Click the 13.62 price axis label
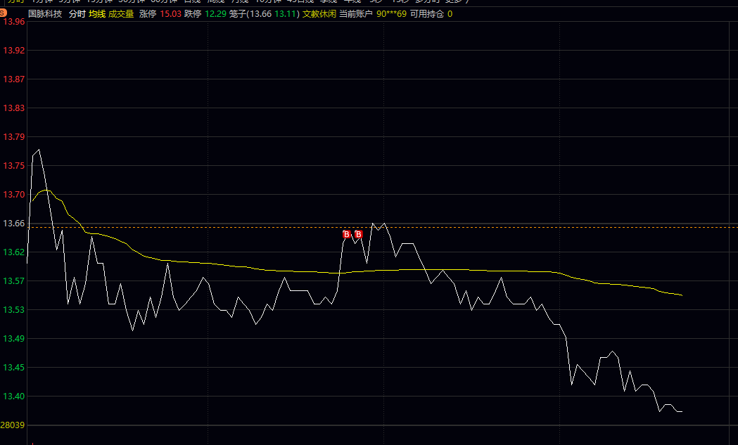 [13, 252]
